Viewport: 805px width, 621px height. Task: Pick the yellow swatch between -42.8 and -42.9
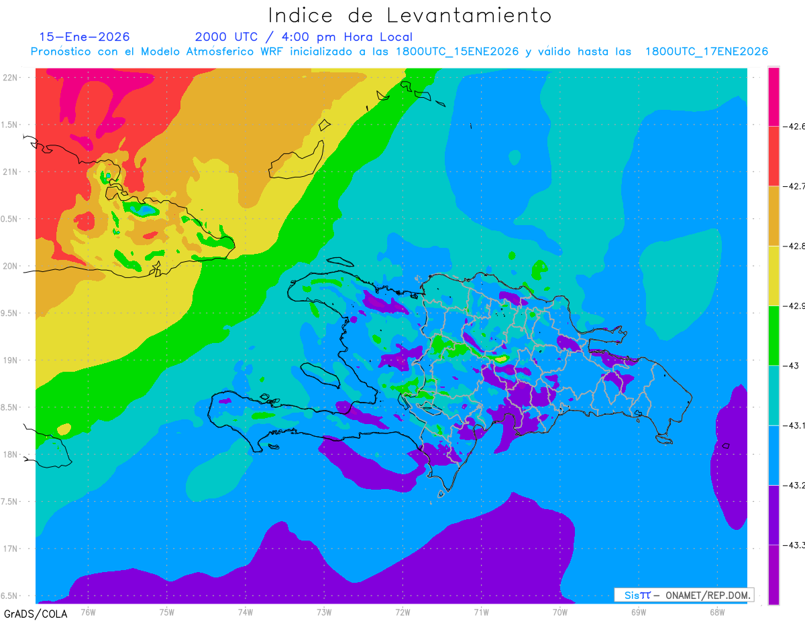[x=773, y=275]
